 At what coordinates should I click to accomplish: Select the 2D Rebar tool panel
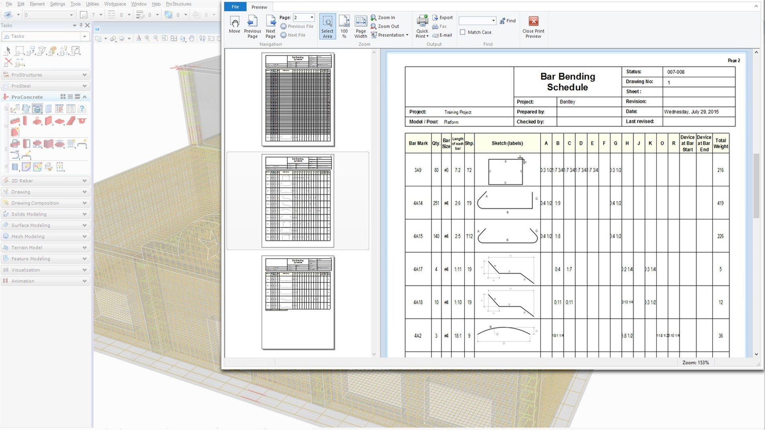point(45,180)
